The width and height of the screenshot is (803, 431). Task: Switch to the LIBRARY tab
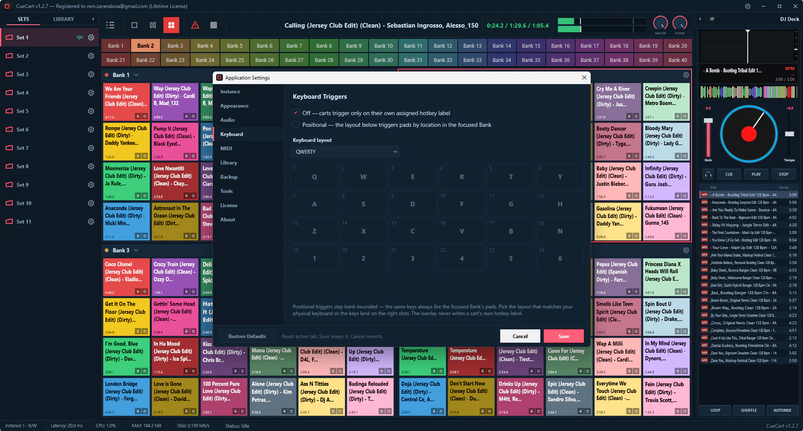point(64,19)
